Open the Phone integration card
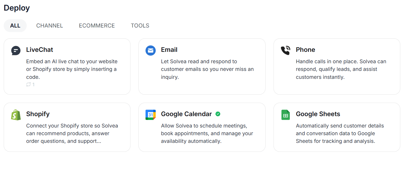Viewport: 404px width, 182px height. tap(337, 66)
